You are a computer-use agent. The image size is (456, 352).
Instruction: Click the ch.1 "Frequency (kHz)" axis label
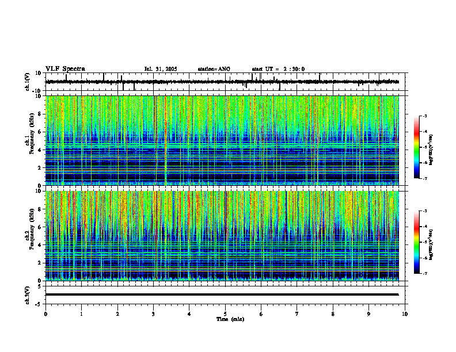coord(32,133)
